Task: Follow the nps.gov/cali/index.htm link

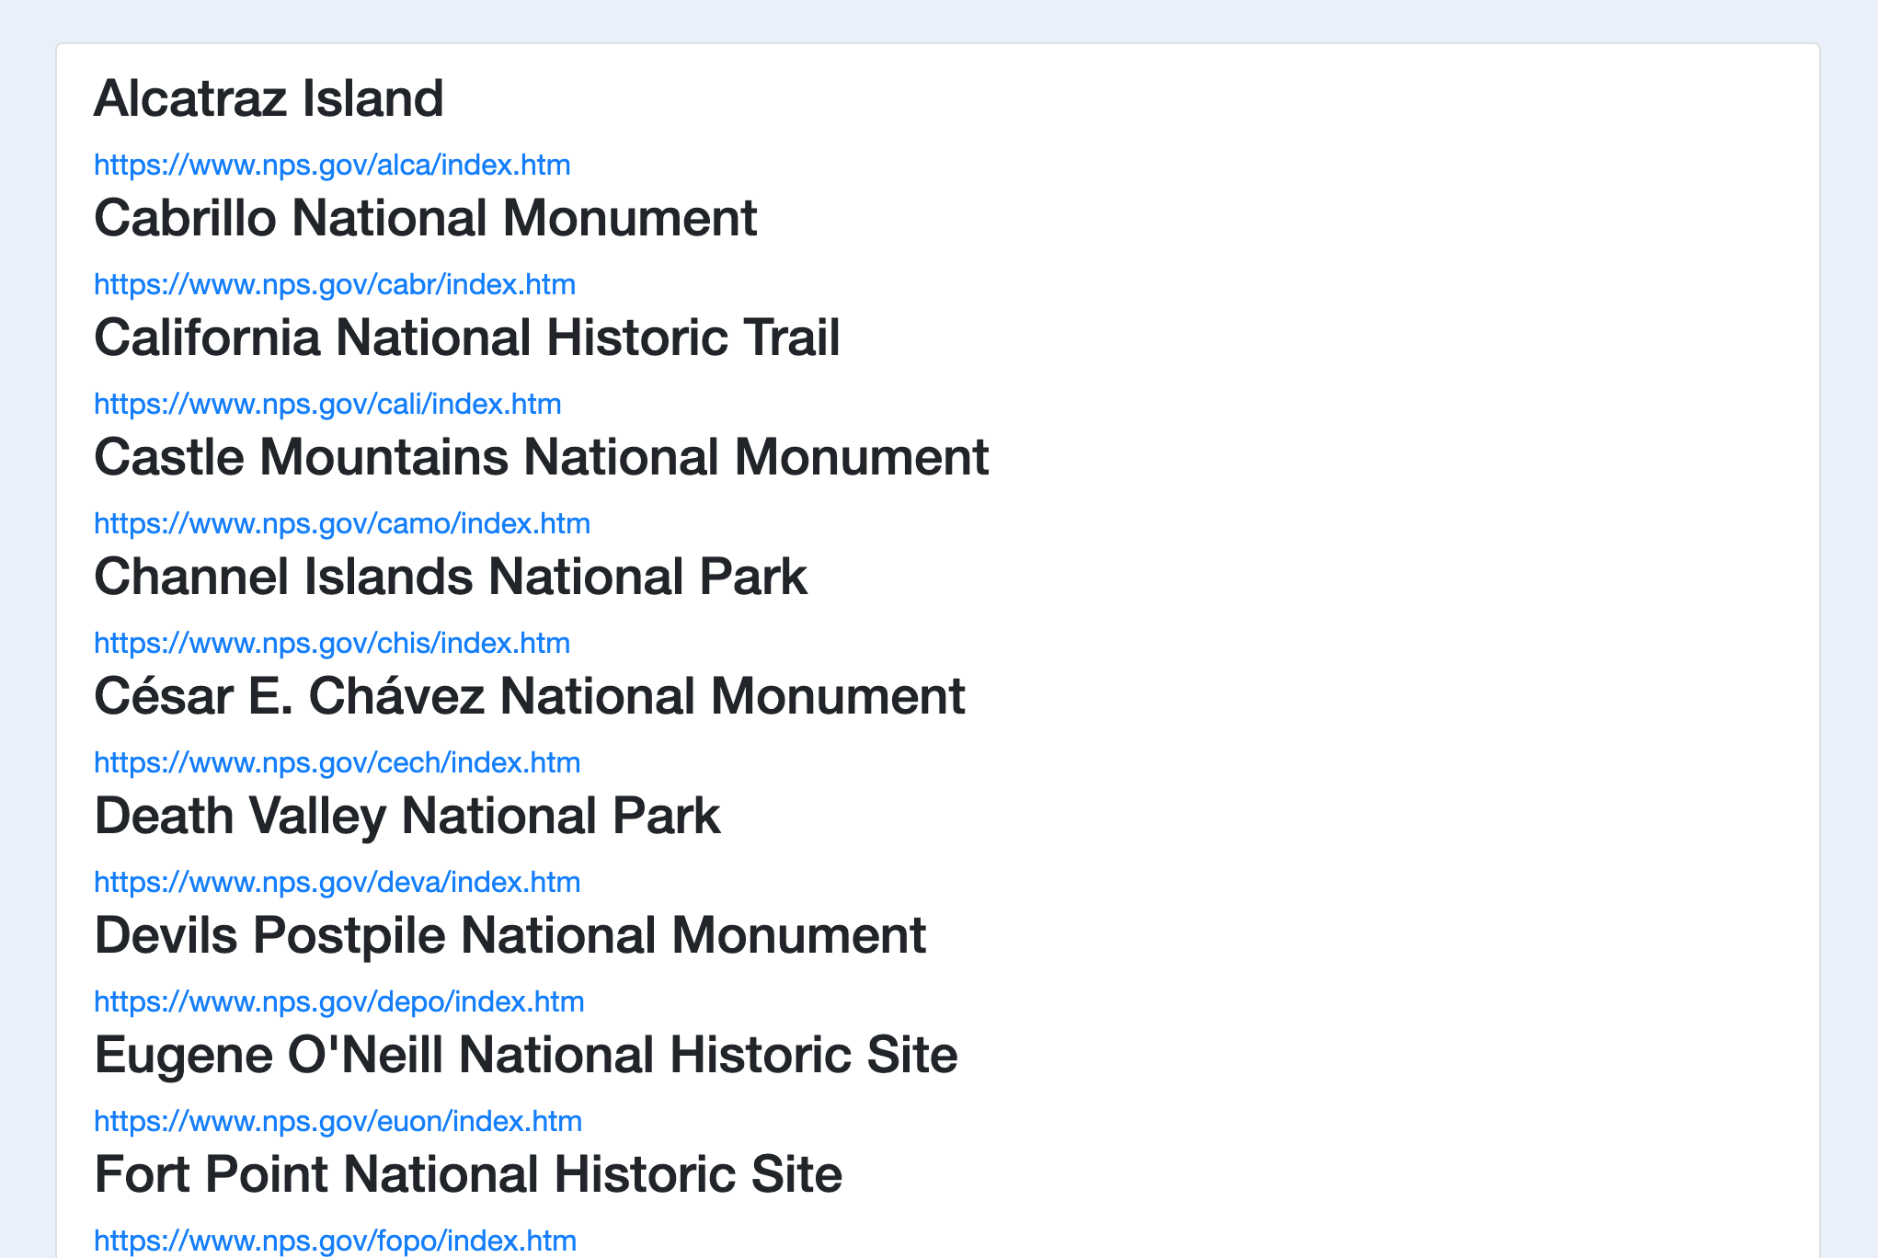Action: (327, 405)
